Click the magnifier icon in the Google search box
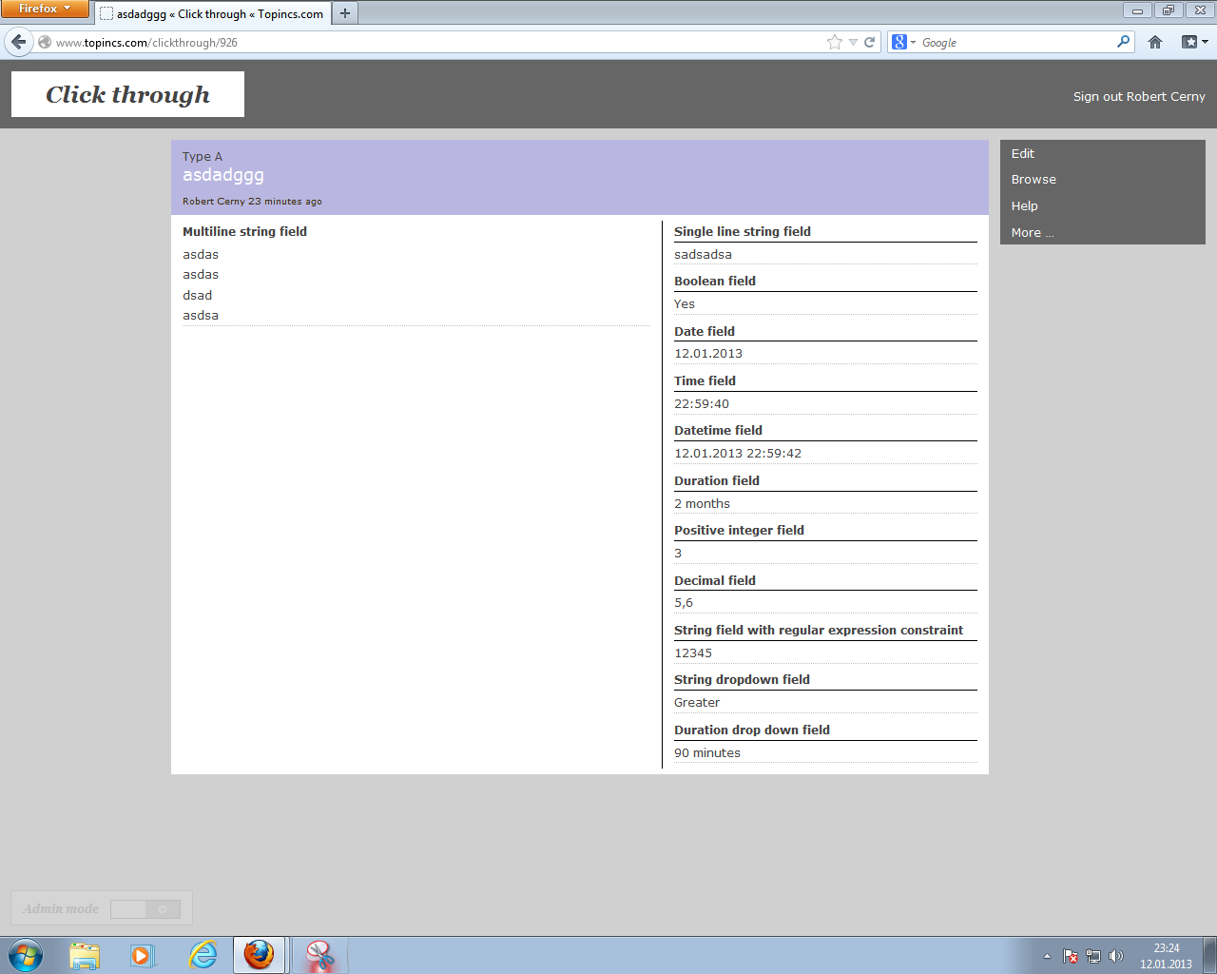Viewport: 1217px width, 974px height. pos(1123,42)
